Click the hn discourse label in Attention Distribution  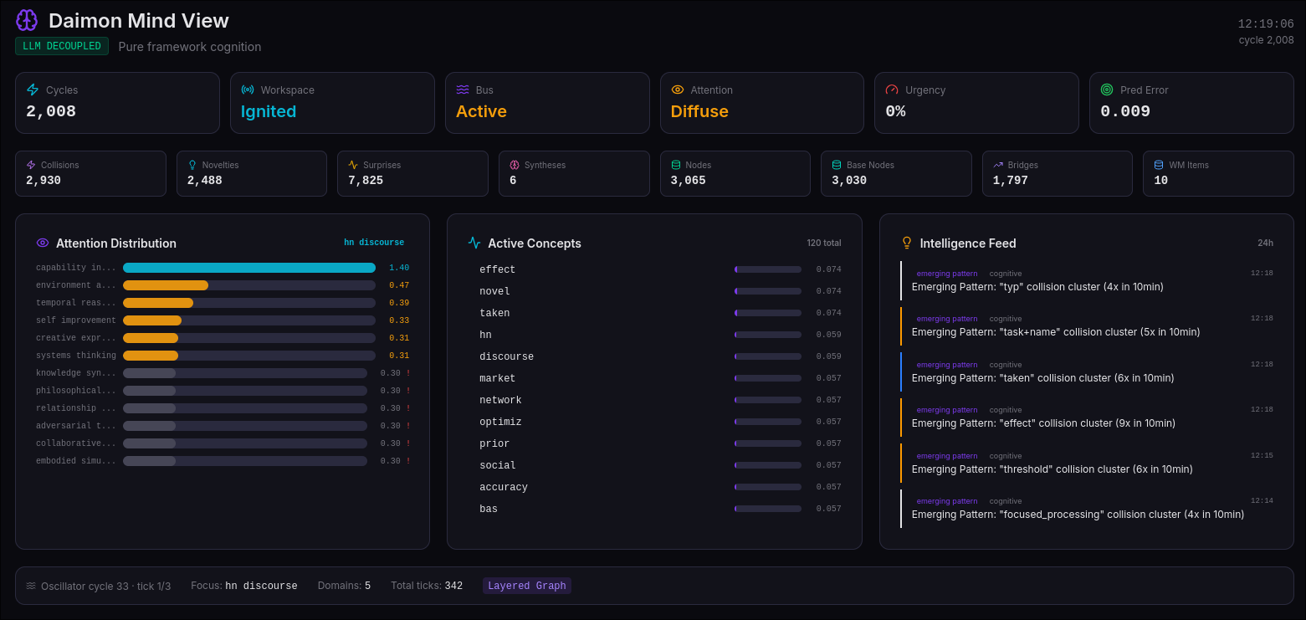373,243
